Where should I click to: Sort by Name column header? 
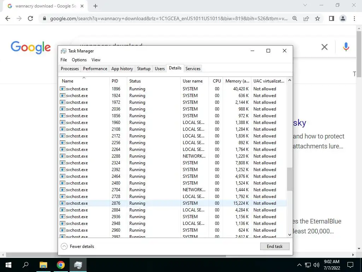pyautogui.click(x=84, y=81)
